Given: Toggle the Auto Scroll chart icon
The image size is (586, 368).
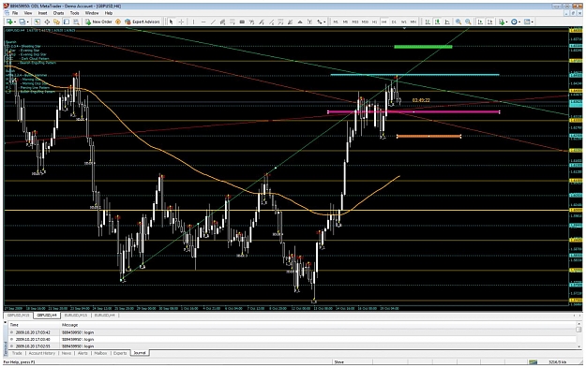Looking at the screenshot, I should click(x=480, y=22).
